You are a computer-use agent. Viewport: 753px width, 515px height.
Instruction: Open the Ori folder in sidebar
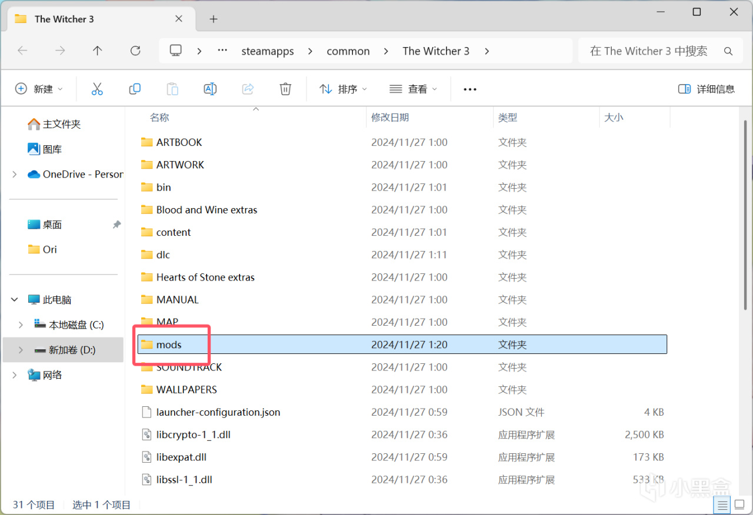coord(43,249)
